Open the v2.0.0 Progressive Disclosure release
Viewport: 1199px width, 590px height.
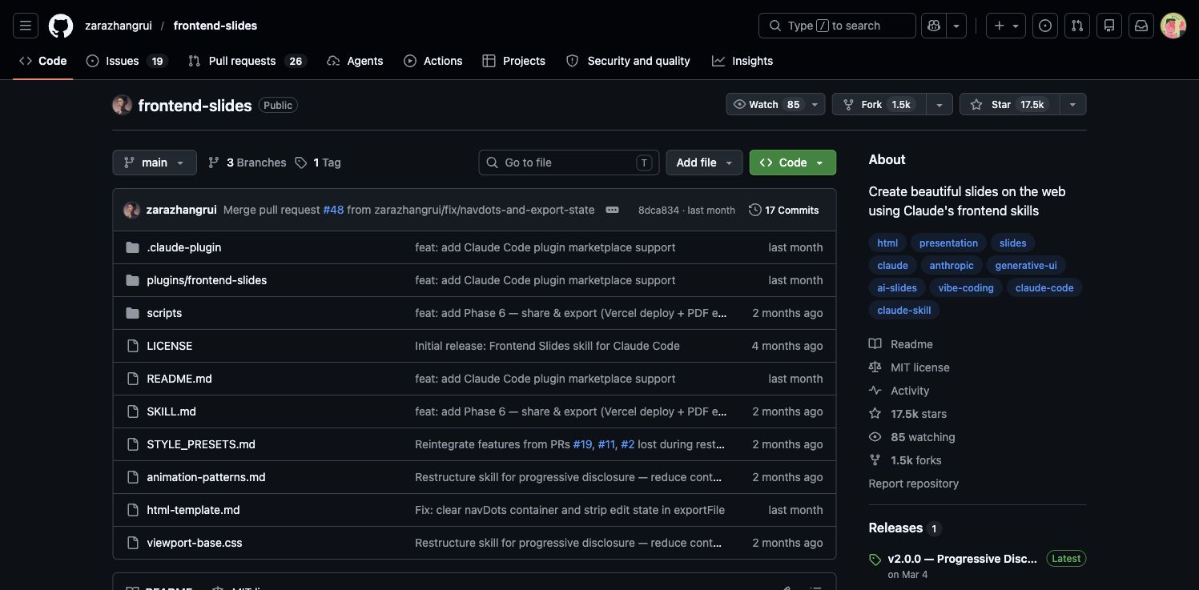962,559
